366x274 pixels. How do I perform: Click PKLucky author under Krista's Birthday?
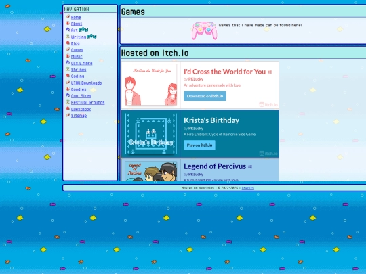196,129
